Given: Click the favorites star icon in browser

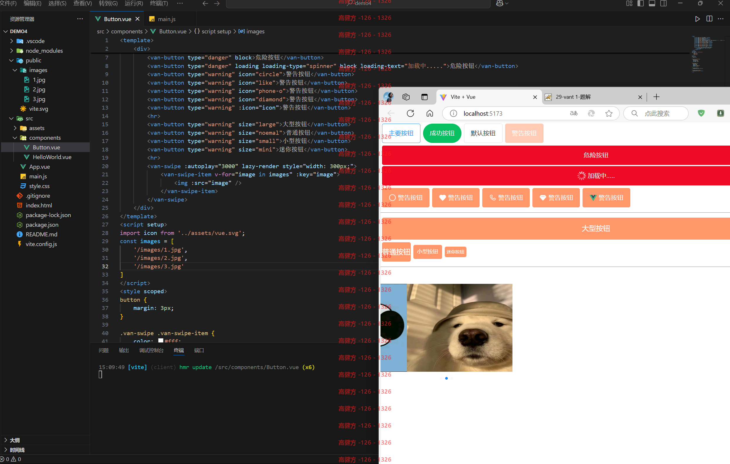Looking at the screenshot, I should [609, 113].
